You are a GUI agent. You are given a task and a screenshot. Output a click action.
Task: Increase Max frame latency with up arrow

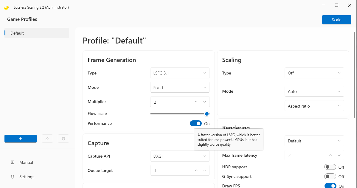(x=331, y=155)
